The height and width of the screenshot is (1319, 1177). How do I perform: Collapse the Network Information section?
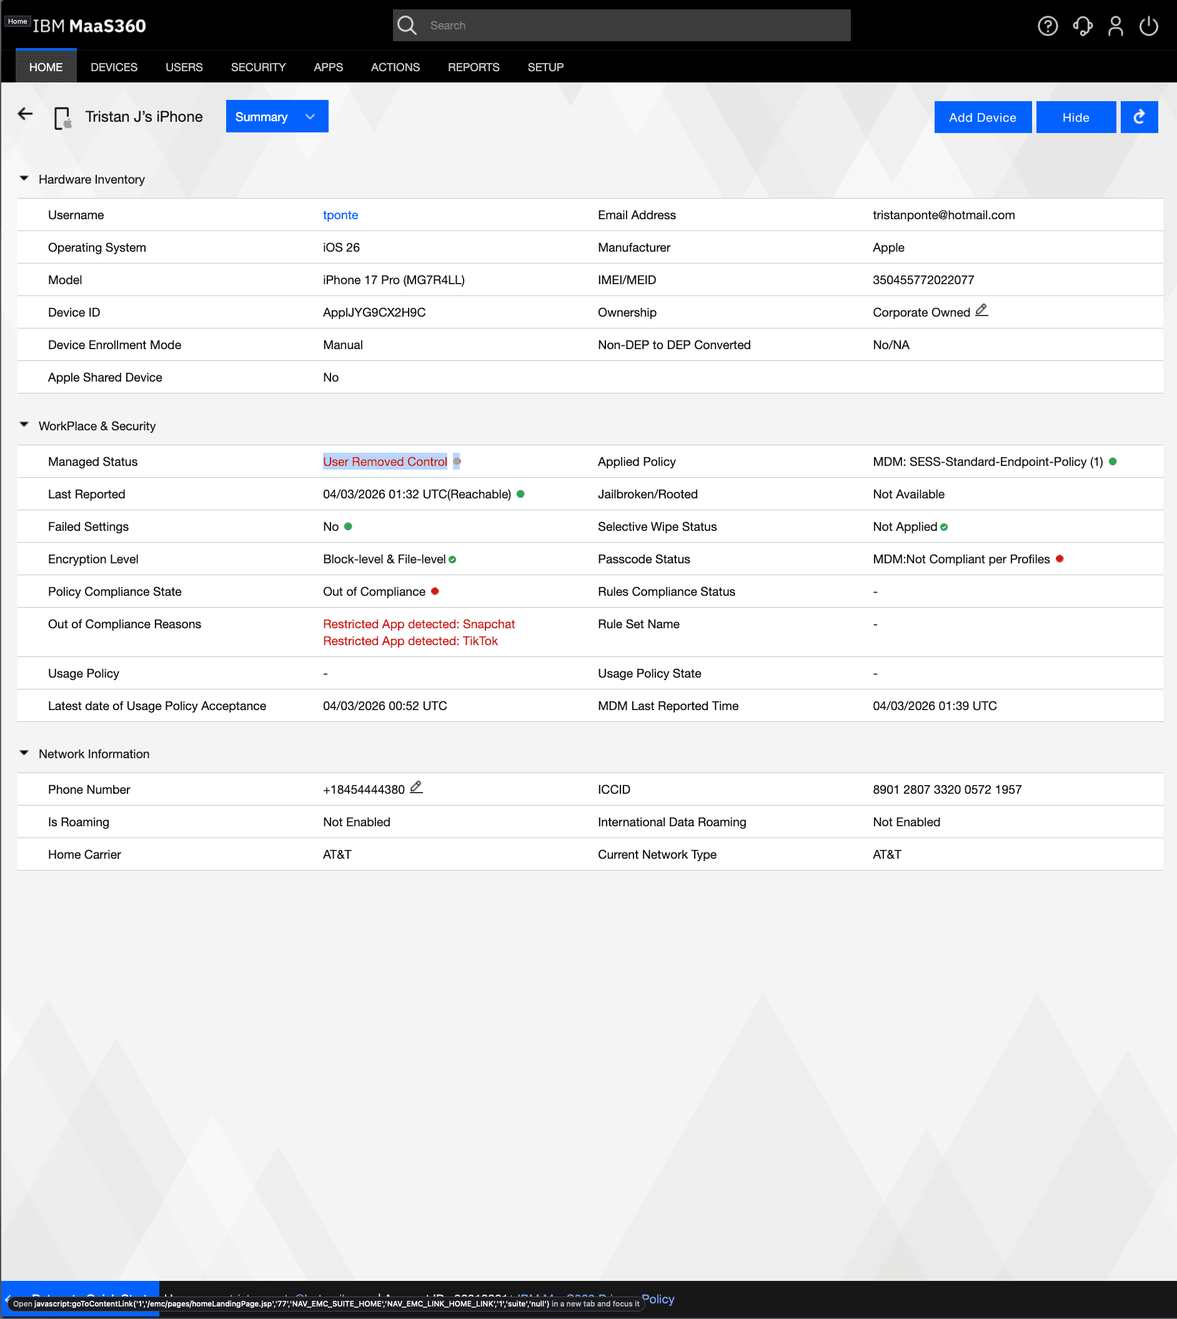coord(24,753)
